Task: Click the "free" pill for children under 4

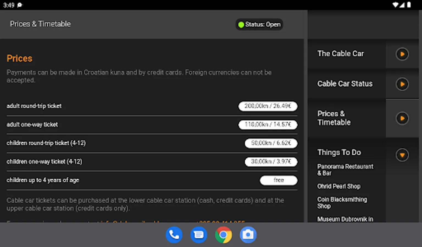Action: (279, 180)
